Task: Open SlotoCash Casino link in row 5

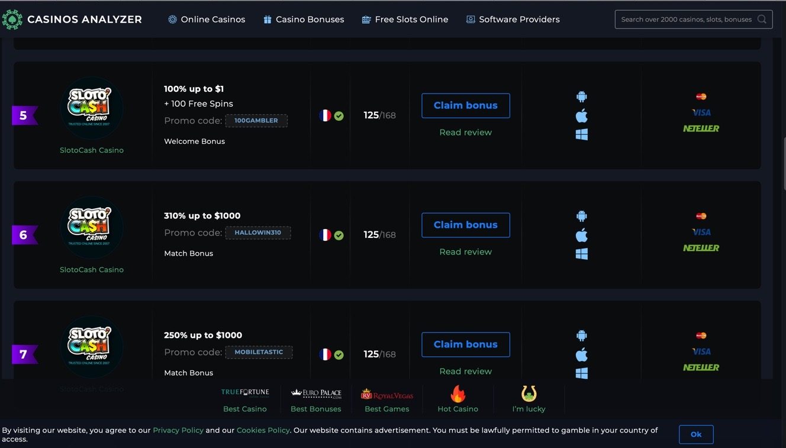Action: pyautogui.click(x=92, y=150)
